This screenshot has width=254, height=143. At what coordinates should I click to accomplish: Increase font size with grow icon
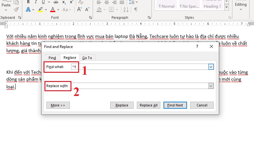pos(79,10)
